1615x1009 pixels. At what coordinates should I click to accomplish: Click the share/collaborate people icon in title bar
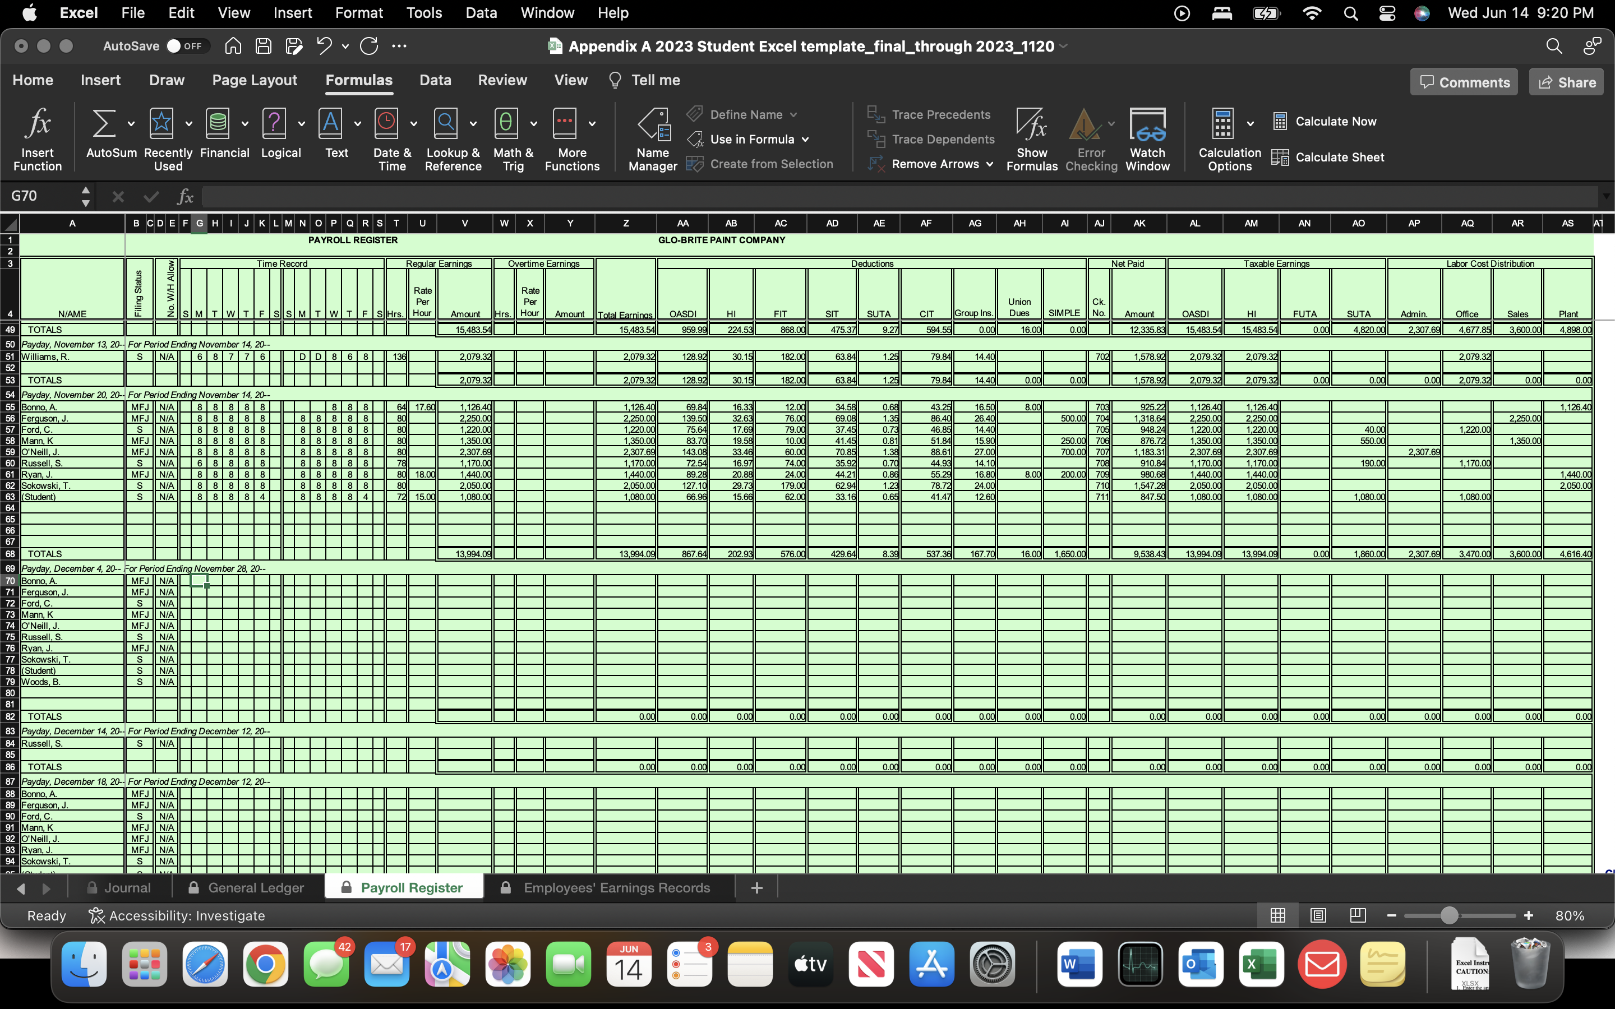pos(1593,46)
